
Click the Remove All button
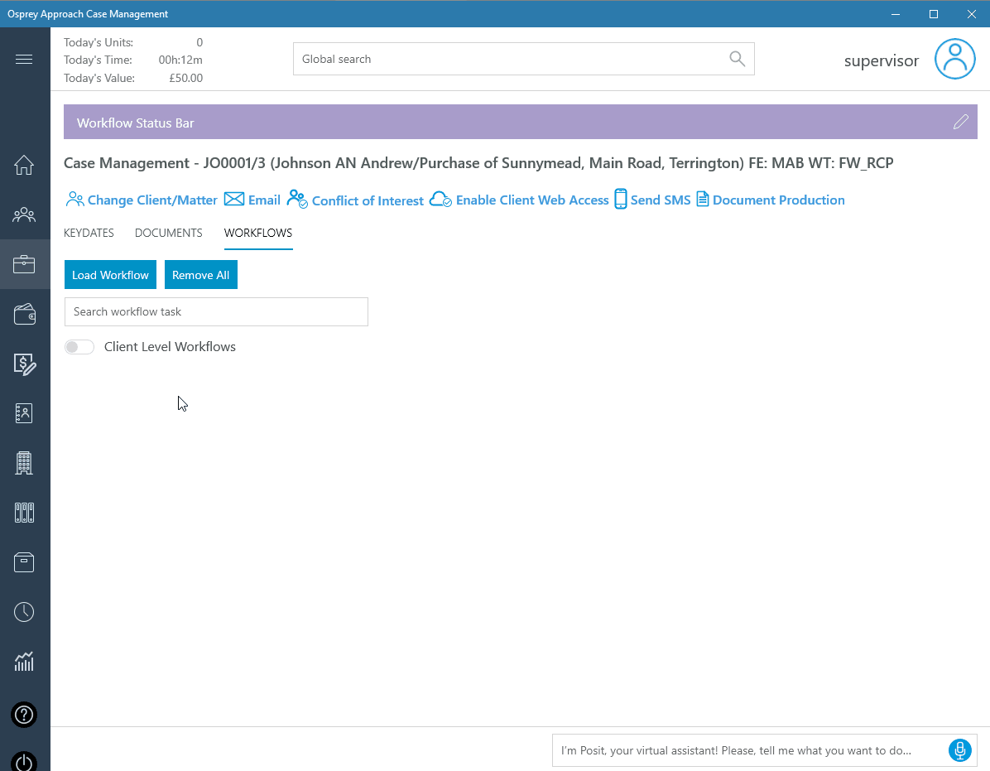coord(201,275)
